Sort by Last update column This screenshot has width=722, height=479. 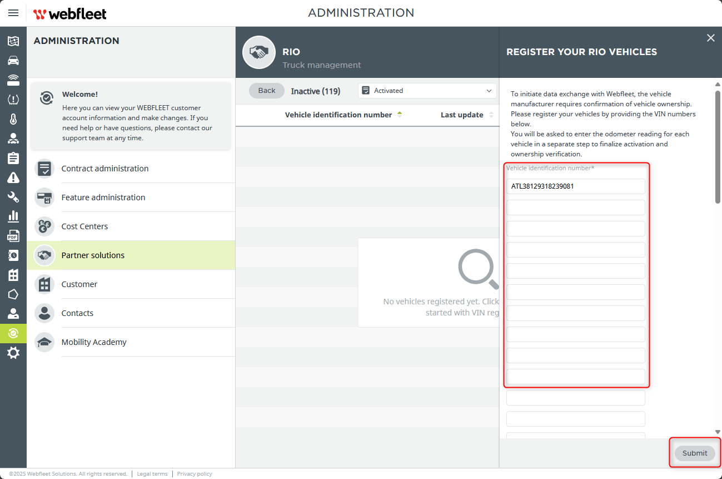[x=466, y=115]
